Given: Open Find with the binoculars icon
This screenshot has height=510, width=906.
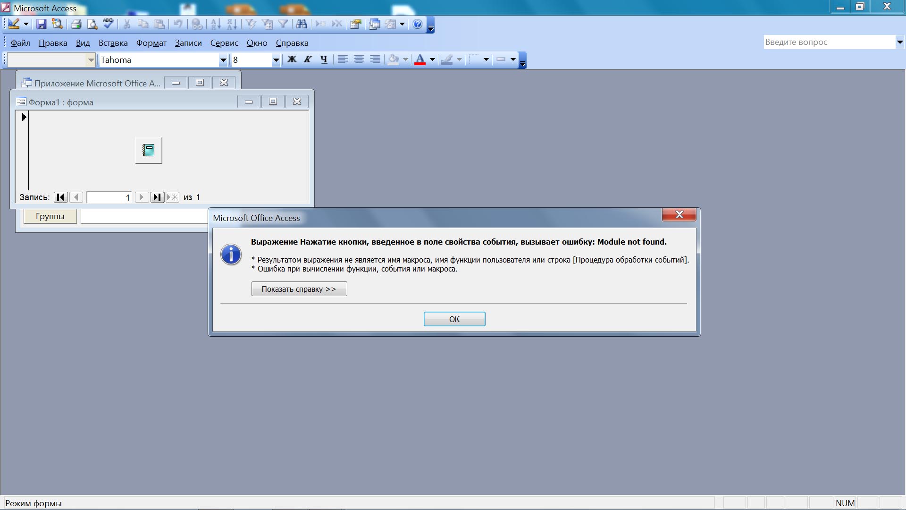Looking at the screenshot, I should tap(302, 24).
